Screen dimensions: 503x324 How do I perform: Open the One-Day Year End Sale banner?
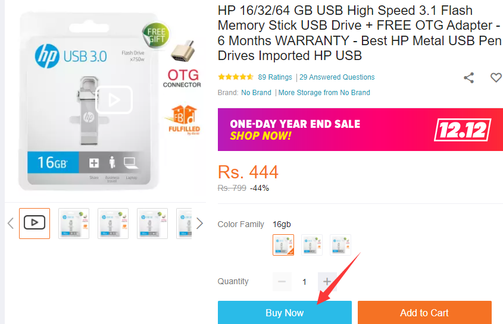[x=360, y=130]
